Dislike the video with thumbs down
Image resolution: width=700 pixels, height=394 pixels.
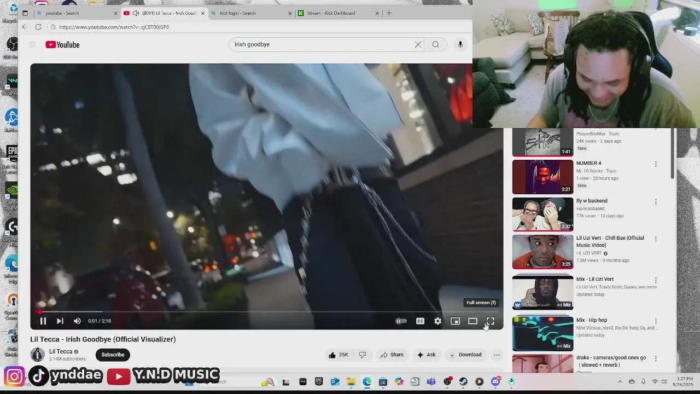click(363, 355)
